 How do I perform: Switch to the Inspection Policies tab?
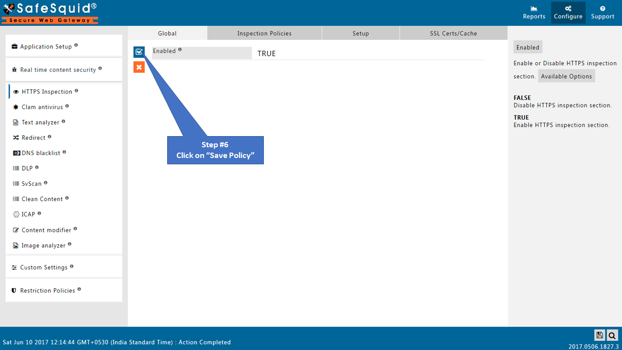point(264,34)
